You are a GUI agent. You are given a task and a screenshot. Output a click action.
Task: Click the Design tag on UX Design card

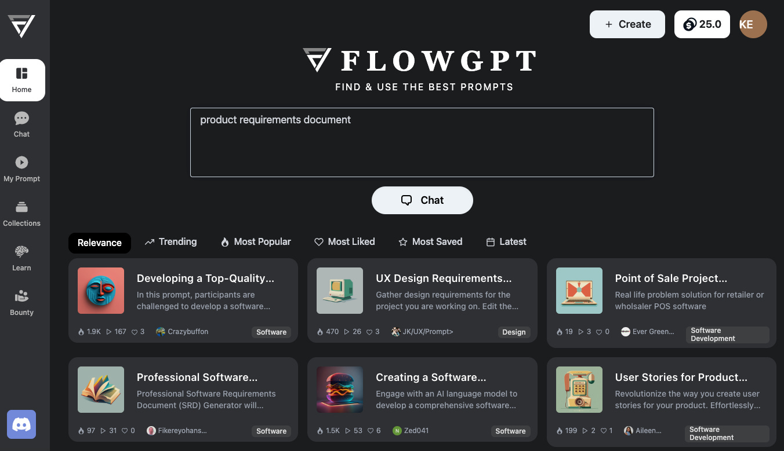pyautogui.click(x=514, y=332)
